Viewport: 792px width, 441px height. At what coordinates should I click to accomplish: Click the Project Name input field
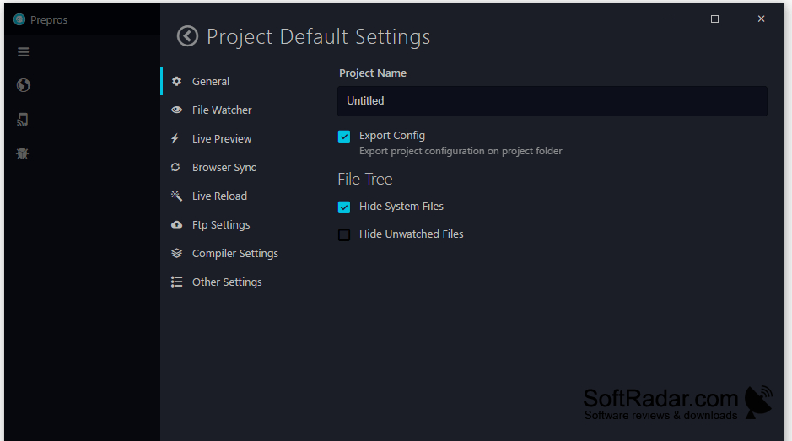click(x=552, y=101)
